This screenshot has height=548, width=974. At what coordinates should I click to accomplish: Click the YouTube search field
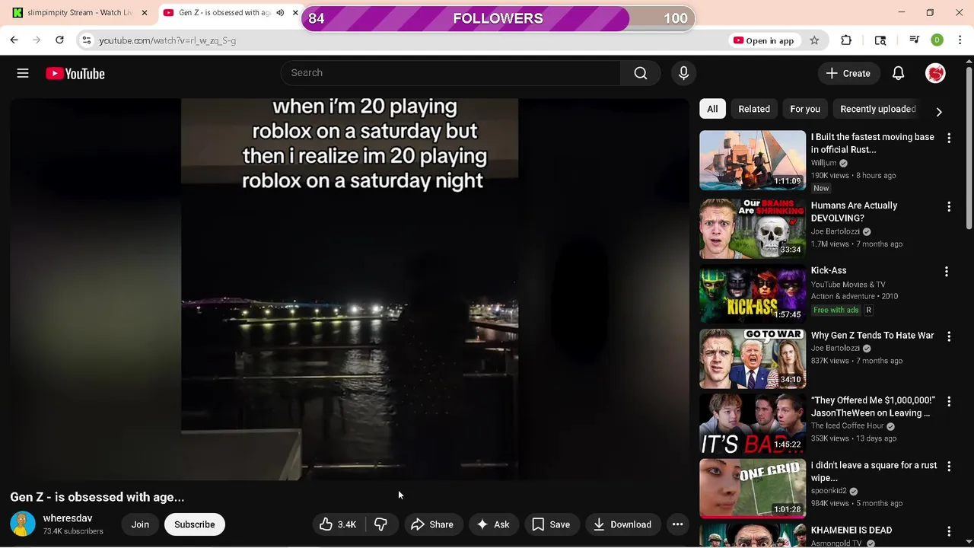pos(450,73)
